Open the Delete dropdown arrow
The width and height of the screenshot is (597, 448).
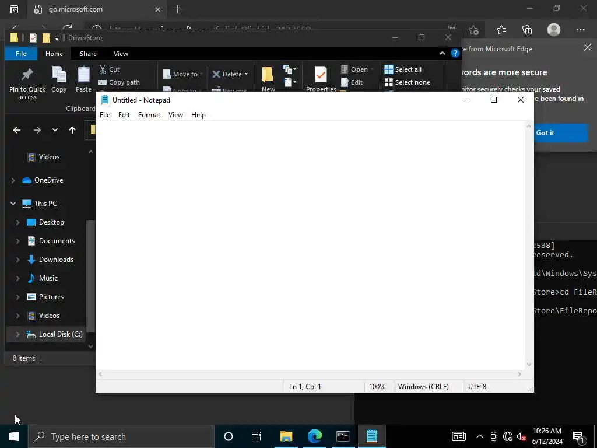coord(247,74)
